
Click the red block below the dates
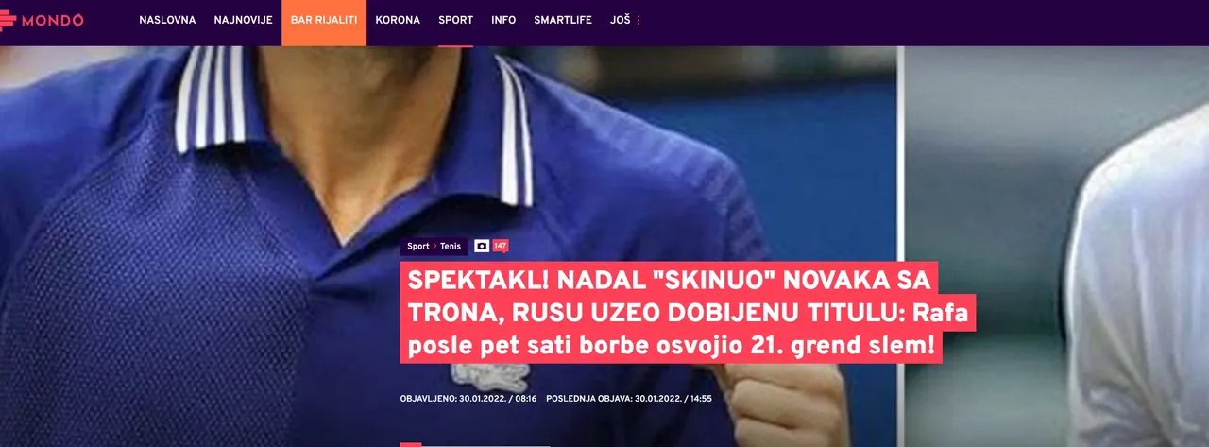click(411, 444)
